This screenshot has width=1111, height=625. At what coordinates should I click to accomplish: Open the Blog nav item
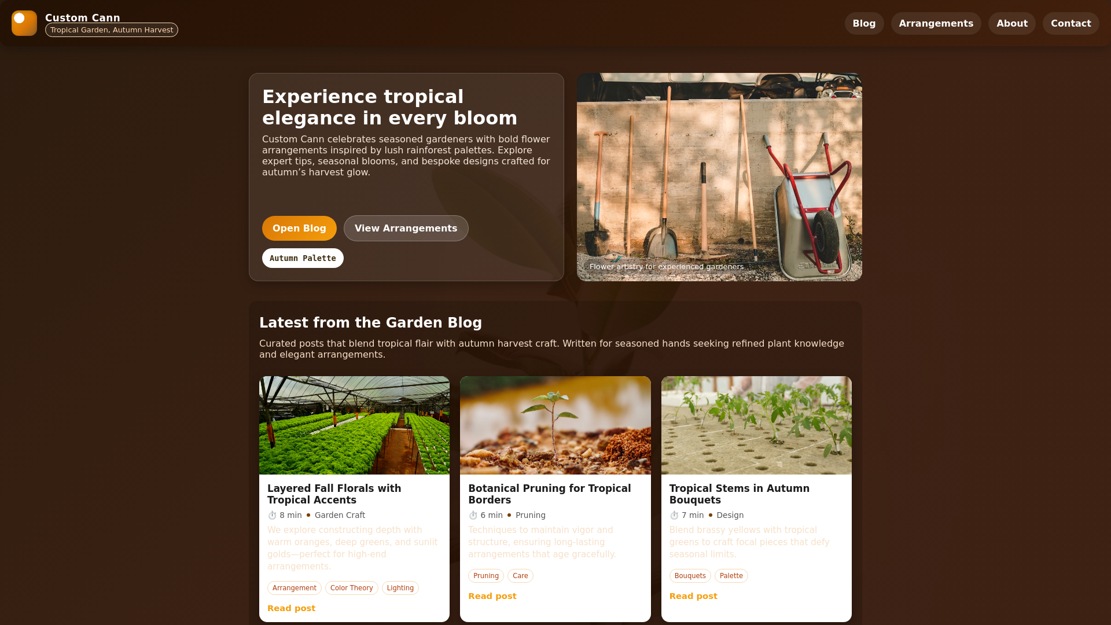tap(864, 23)
